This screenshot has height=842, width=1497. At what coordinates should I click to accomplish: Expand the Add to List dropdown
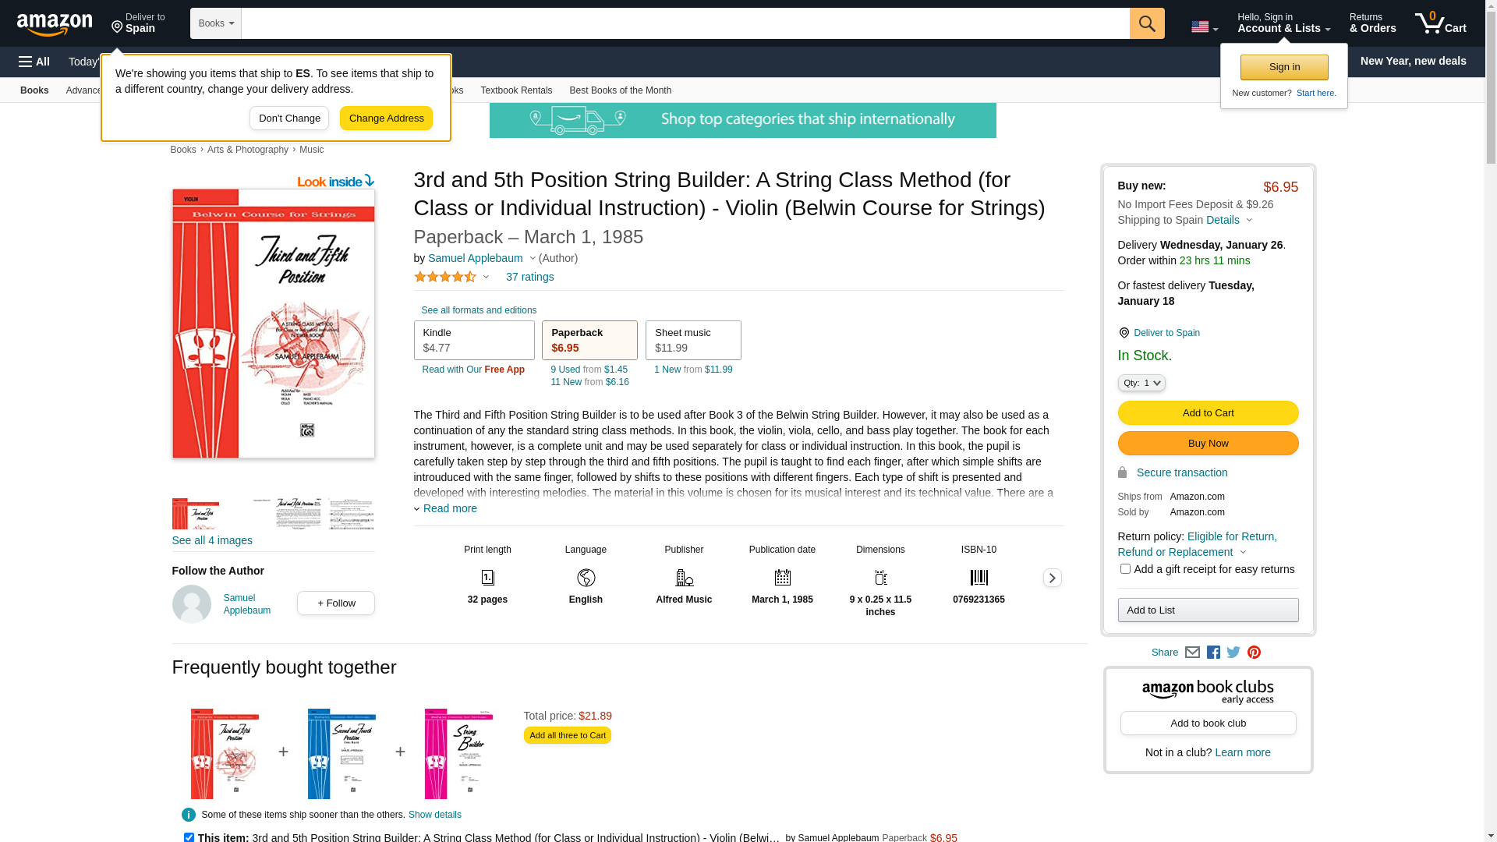coord(1208,610)
